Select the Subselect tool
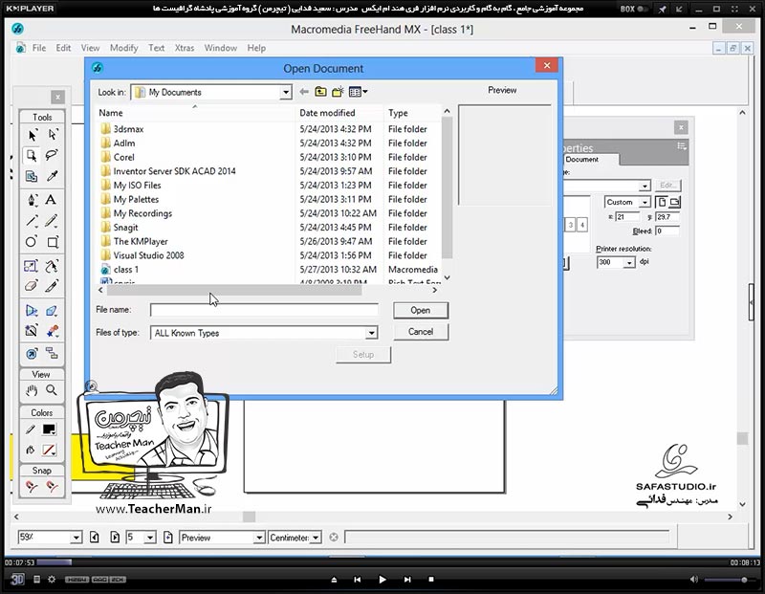The height and width of the screenshot is (594, 765). click(x=53, y=135)
